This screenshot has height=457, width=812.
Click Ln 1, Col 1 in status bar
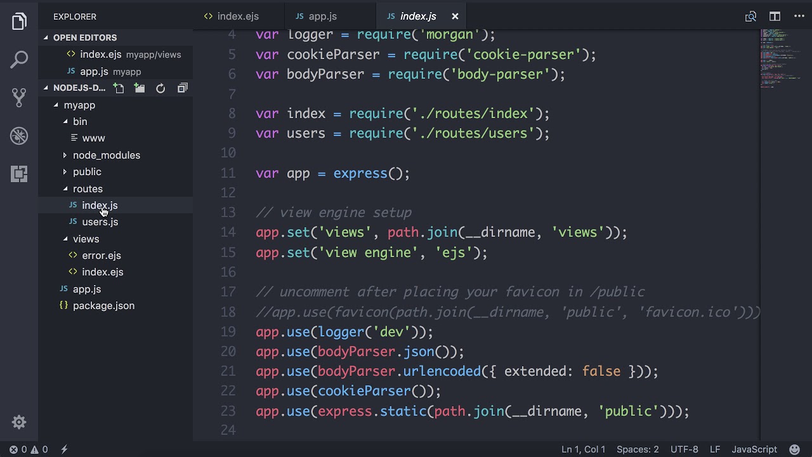click(583, 449)
